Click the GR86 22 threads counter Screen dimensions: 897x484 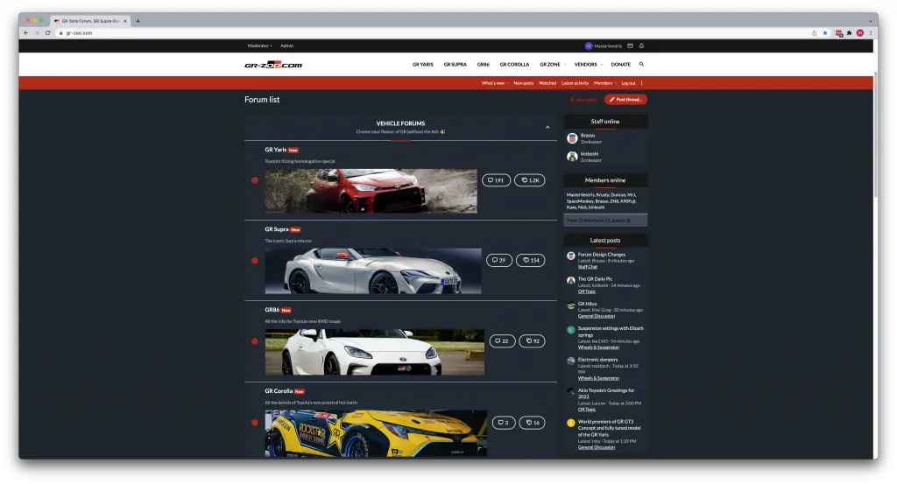tap(502, 341)
